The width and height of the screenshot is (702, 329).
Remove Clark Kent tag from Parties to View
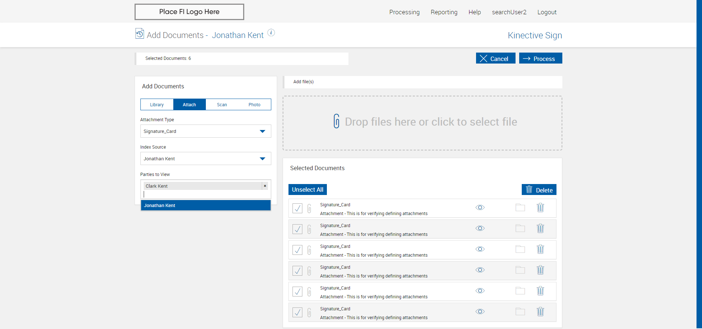(265, 186)
